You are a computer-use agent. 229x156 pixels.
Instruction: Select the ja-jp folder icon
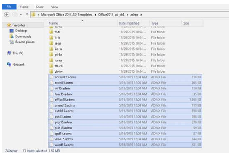tap(51, 43)
